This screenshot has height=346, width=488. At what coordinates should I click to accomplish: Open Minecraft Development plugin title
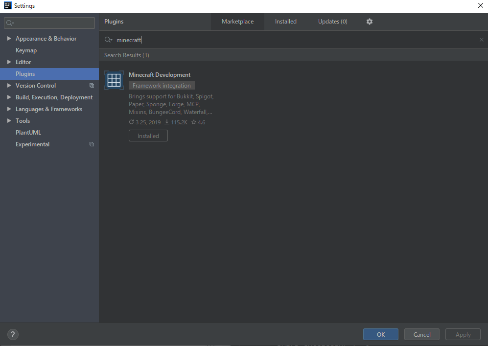(x=160, y=75)
